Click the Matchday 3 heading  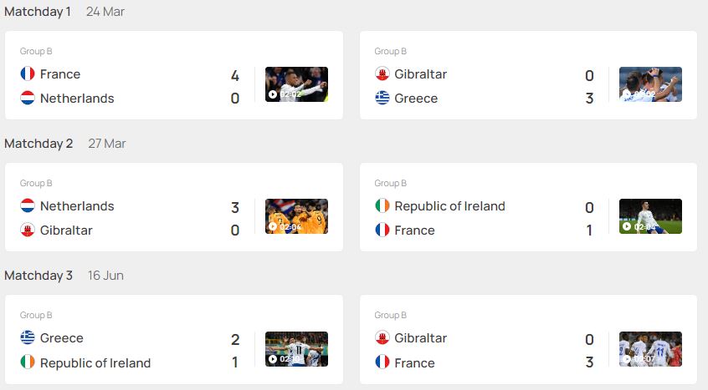[x=38, y=275]
